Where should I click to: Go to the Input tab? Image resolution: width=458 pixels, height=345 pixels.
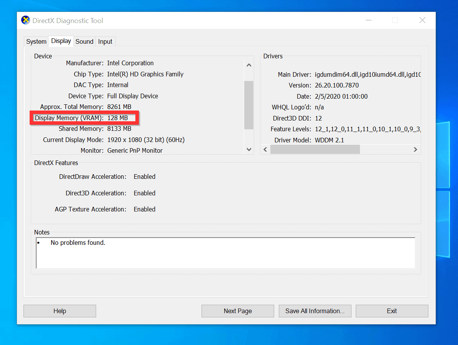(105, 41)
